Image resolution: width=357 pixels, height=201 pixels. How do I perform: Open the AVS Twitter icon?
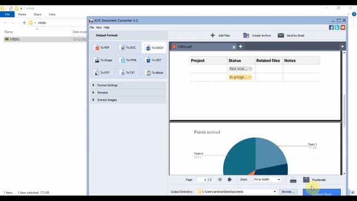click(x=337, y=27)
